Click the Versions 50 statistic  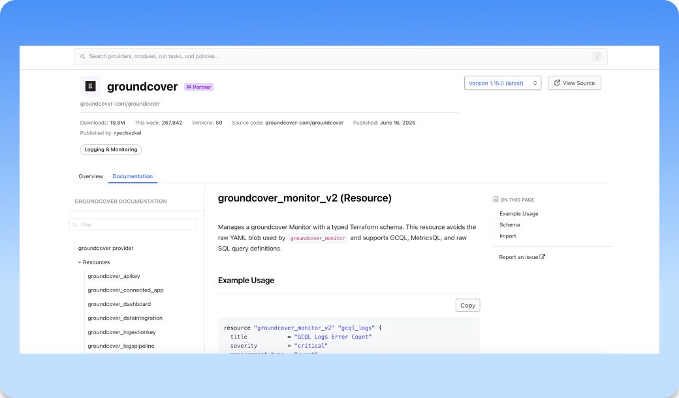207,123
